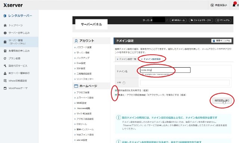Open CGIツール link
Image resolution: width=239 pixels, height=143 pixels.
click(82, 124)
